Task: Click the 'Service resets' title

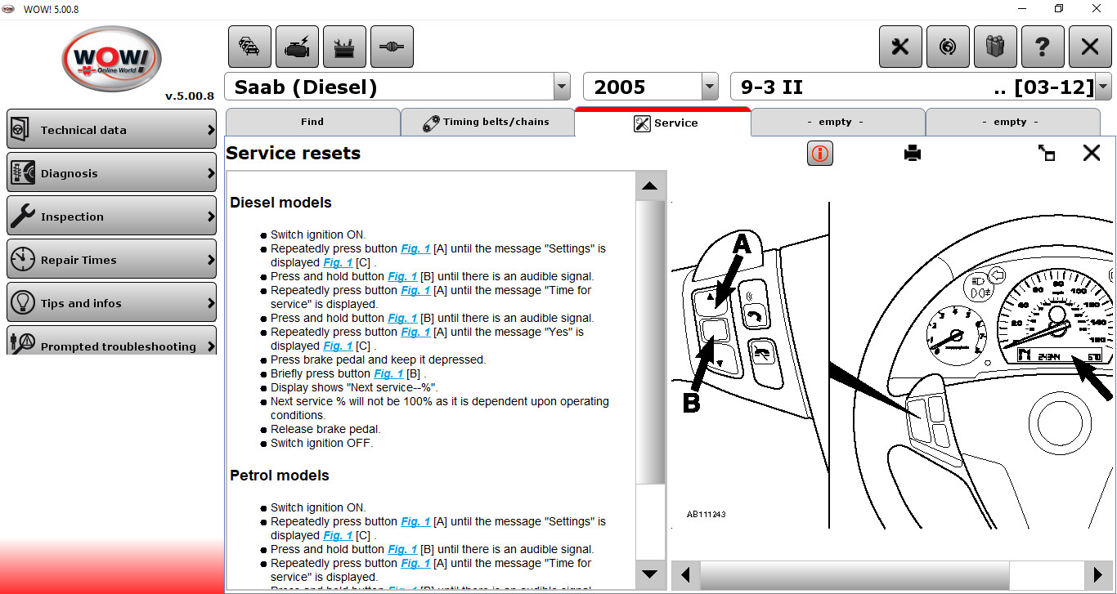Action: 293,153
